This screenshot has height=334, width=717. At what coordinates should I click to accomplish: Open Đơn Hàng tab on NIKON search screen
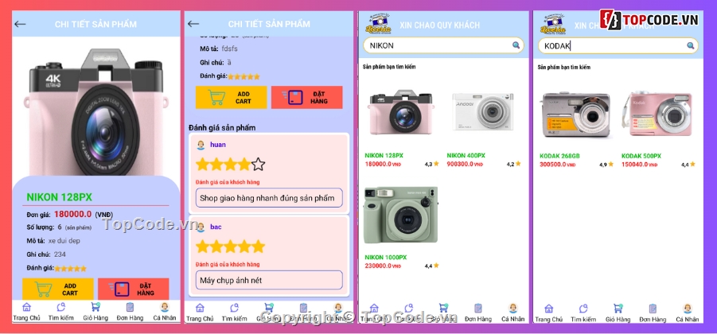477,313
